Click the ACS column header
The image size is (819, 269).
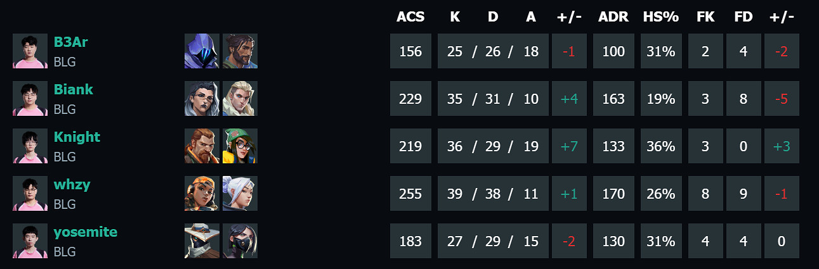(410, 17)
